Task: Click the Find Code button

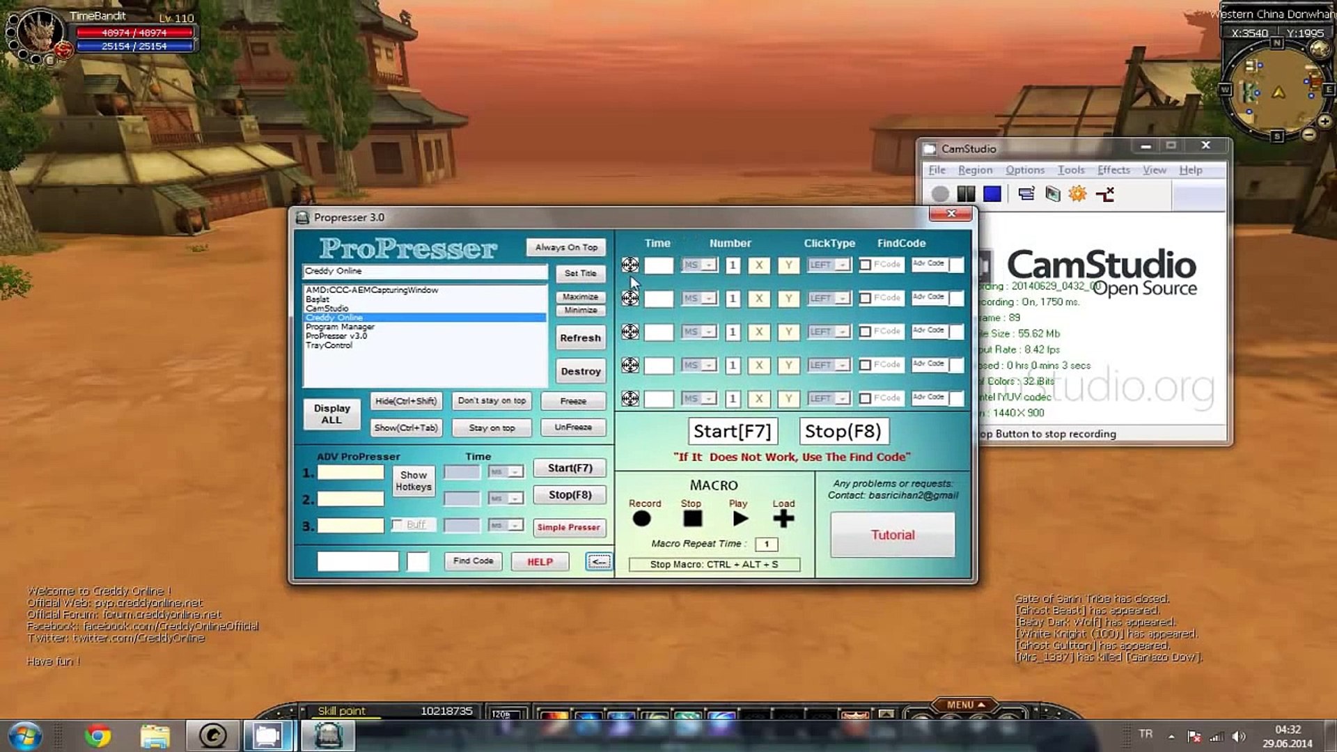Action: click(x=473, y=561)
